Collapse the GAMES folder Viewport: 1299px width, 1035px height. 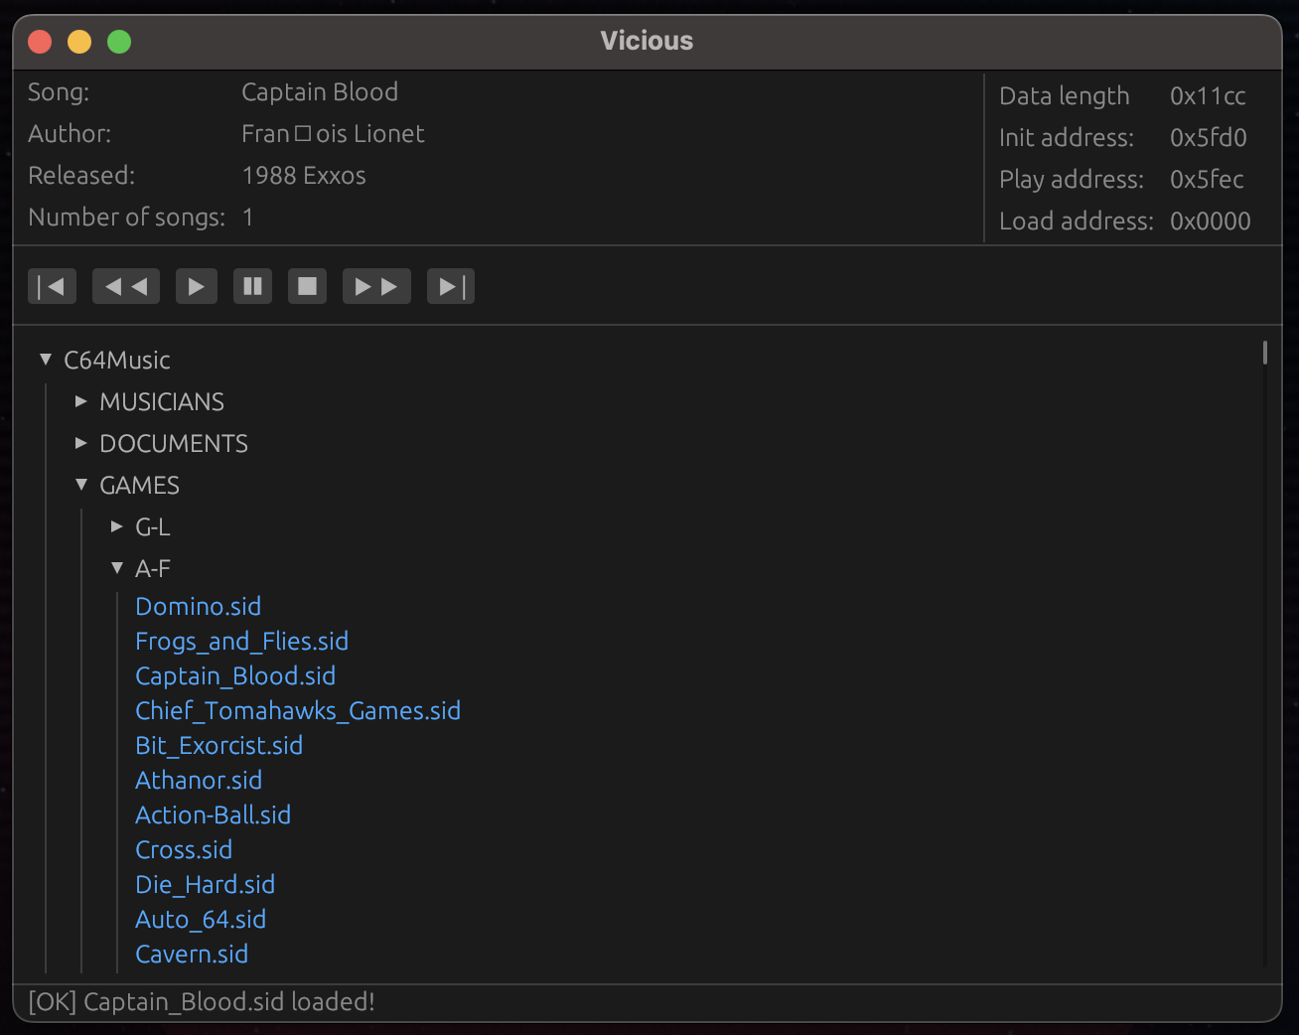click(x=81, y=485)
